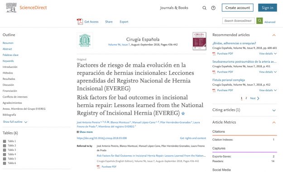Click the Next page arrow icon

click(x=258, y=98)
